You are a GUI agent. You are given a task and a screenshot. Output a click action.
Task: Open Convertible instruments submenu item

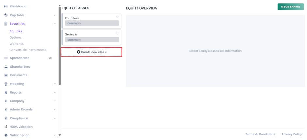click(x=28, y=50)
